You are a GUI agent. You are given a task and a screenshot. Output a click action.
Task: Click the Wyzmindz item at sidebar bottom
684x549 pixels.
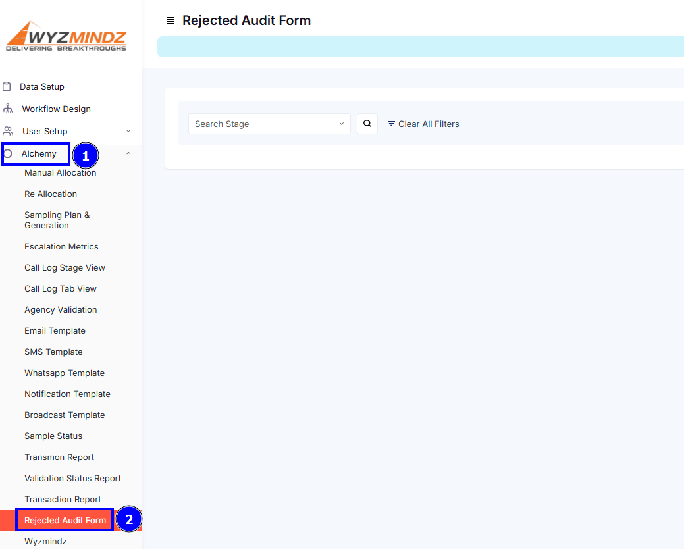pyautogui.click(x=45, y=541)
